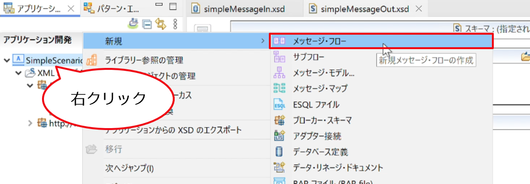This screenshot has width=530, height=184.
Task: Click the broker schema icon
Action: 280,120
